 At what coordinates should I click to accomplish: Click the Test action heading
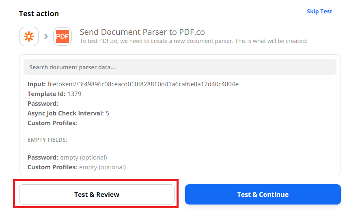coord(39,14)
